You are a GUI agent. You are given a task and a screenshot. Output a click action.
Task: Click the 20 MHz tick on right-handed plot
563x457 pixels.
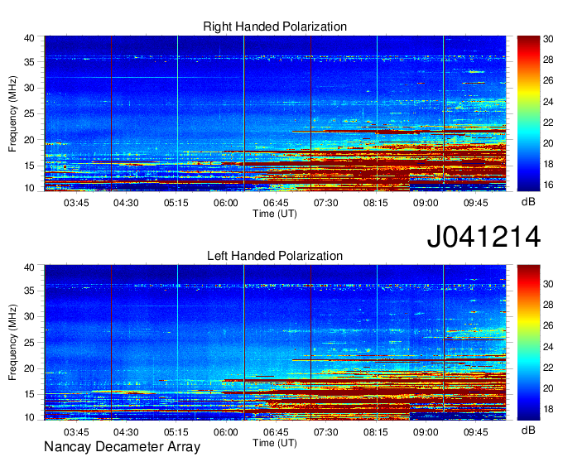tap(29, 140)
